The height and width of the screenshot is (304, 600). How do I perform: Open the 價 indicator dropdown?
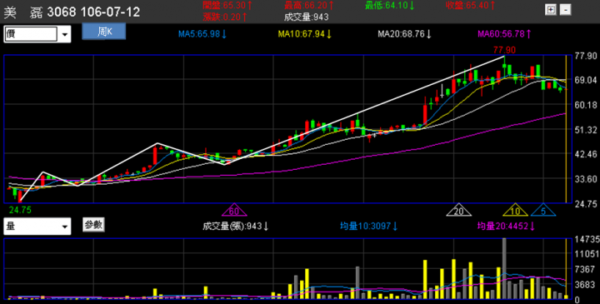[64, 34]
